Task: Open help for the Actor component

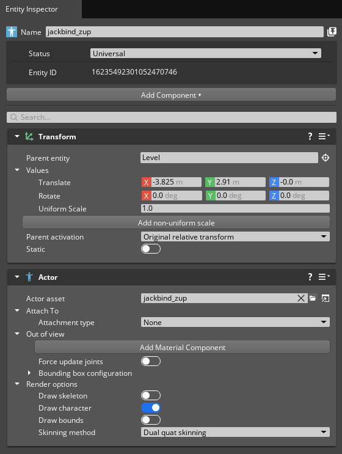Action: tap(310, 277)
